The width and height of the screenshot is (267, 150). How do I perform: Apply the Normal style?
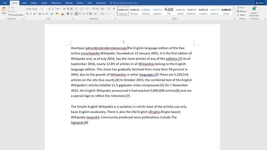123,11
